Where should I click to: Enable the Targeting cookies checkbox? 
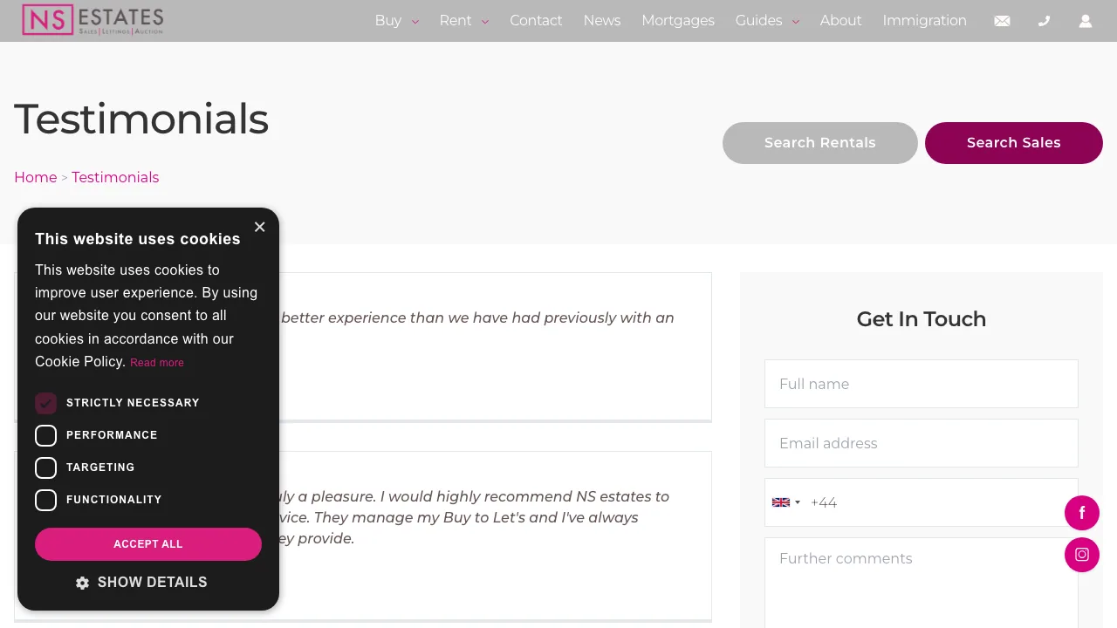(x=45, y=468)
